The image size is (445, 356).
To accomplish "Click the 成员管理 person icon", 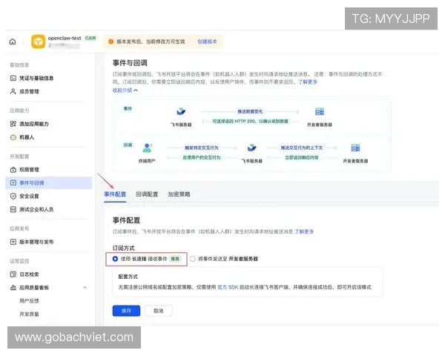I will coord(13,91).
